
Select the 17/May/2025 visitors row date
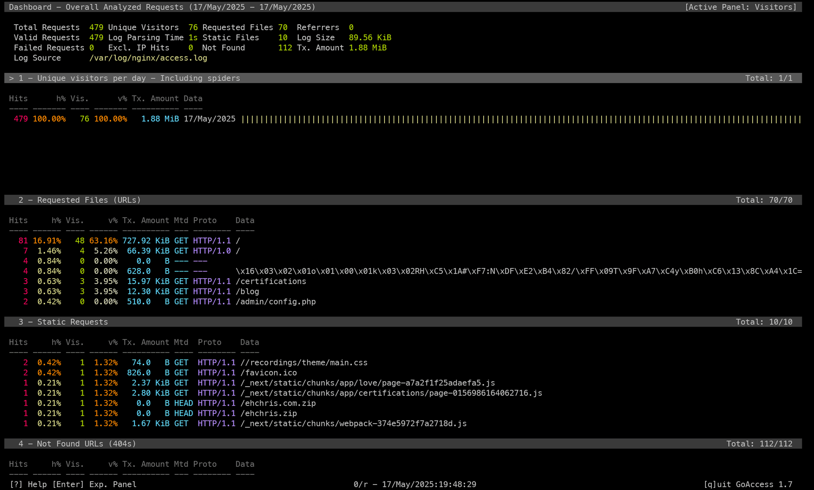209,119
